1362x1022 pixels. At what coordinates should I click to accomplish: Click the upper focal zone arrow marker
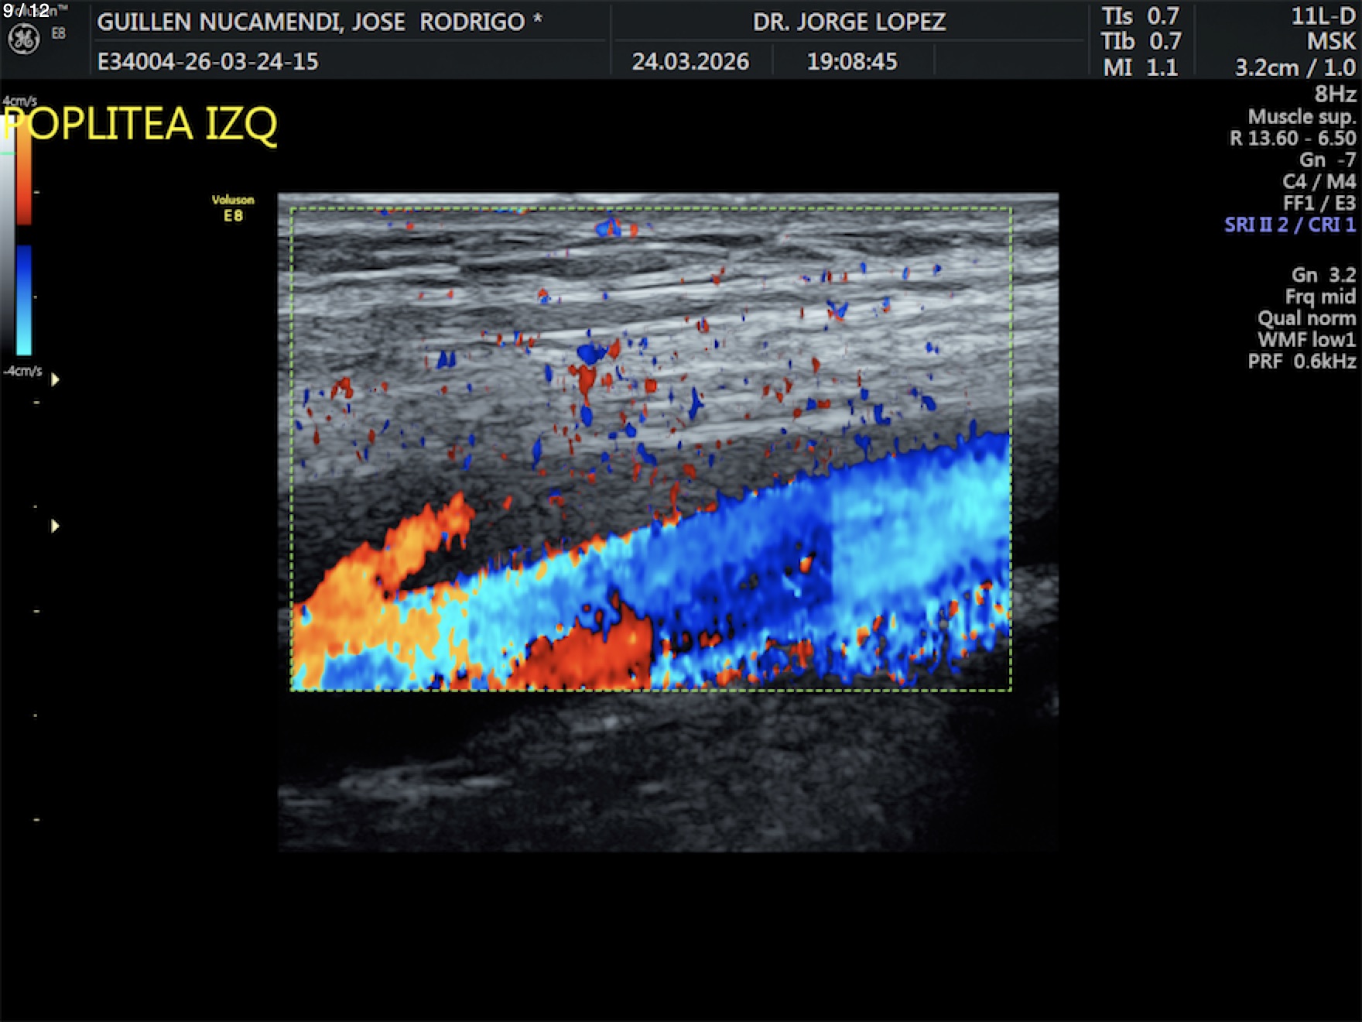pyautogui.click(x=55, y=379)
